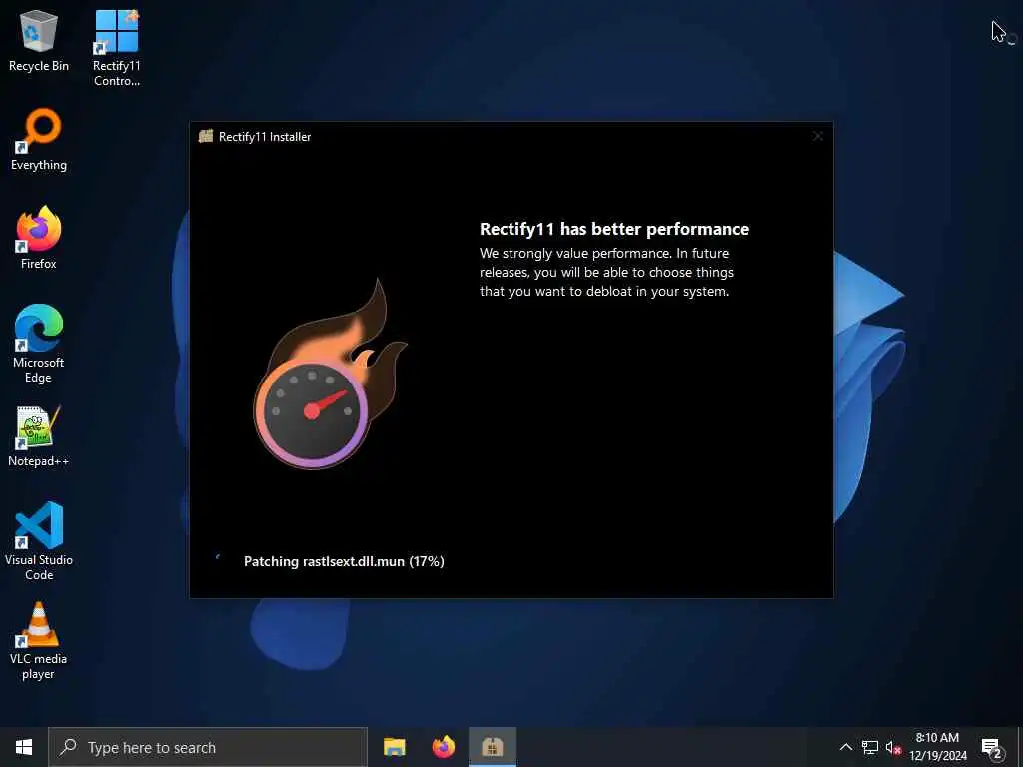Open Rectify11 Control Center shortcut
Image resolution: width=1023 pixels, height=767 pixels.
(x=116, y=48)
